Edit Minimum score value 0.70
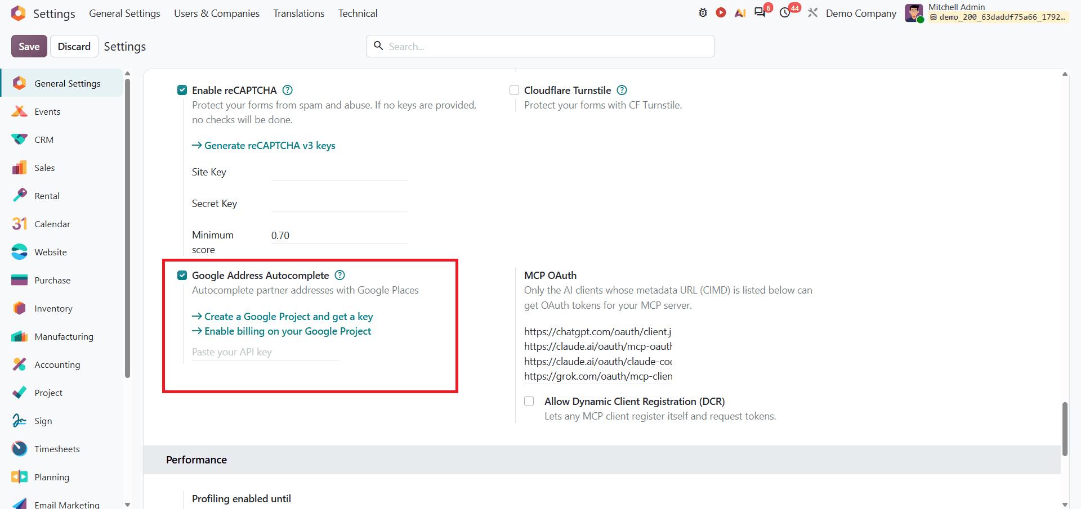 pos(339,235)
